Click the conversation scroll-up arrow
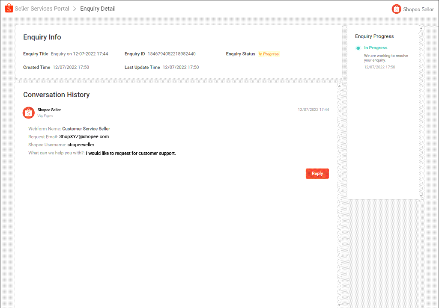The width and height of the screenshot is (439, 308). pos(339,86)
